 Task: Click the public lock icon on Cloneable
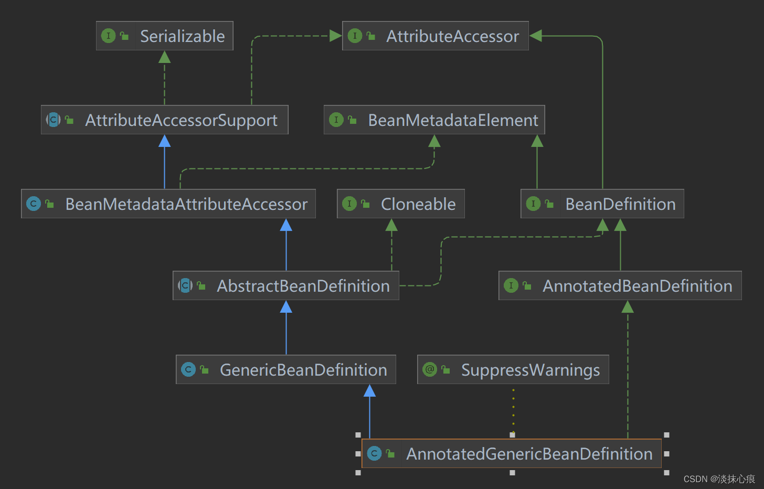click(x=366, y=204)
